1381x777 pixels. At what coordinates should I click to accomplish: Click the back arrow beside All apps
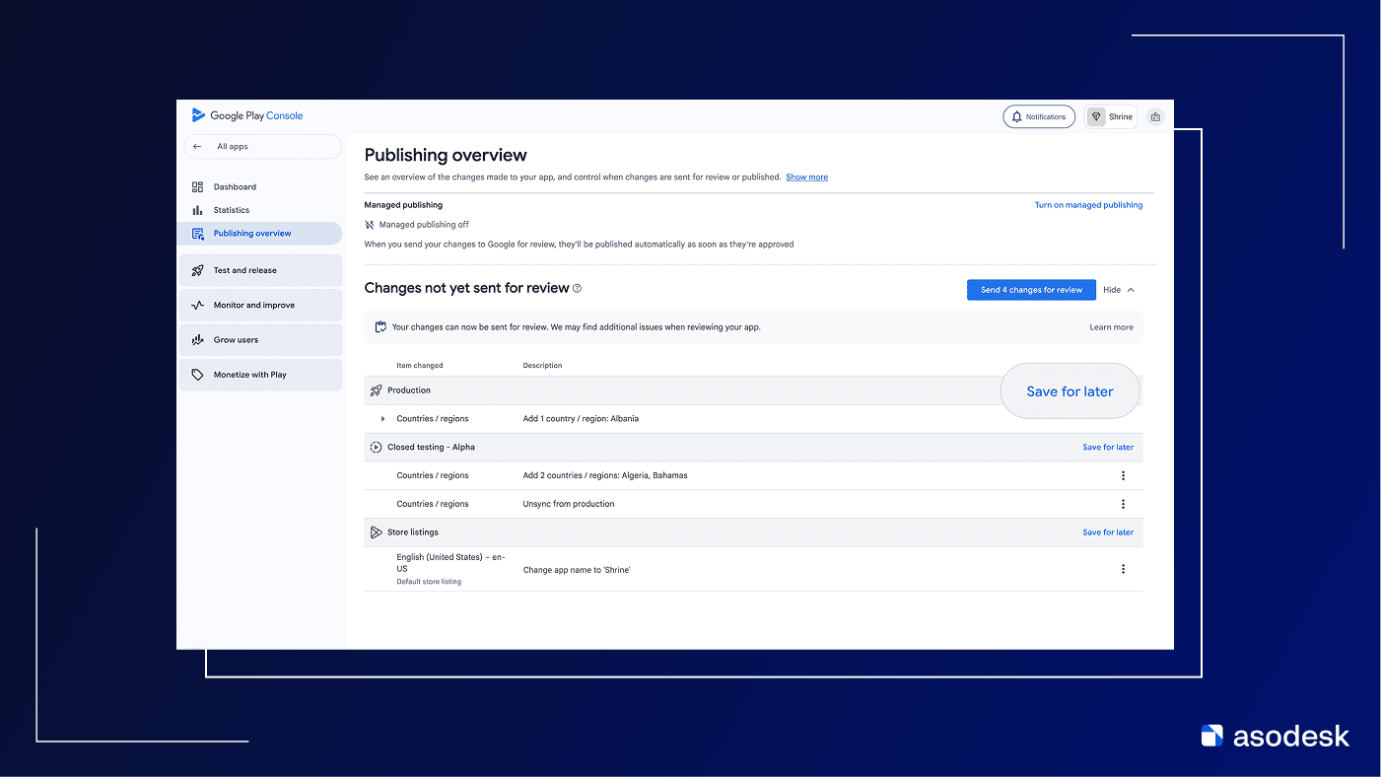pyautogui.click(x=197, y=147)
